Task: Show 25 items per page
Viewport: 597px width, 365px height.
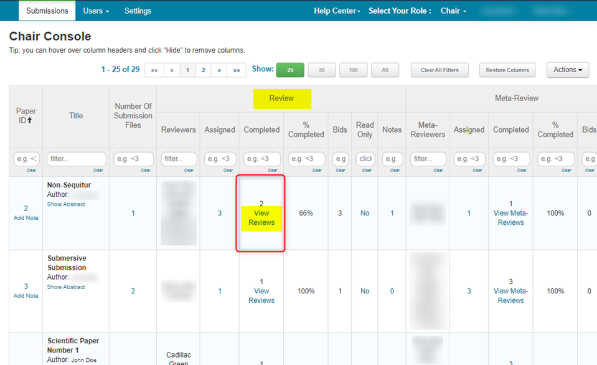Action: 290,70
